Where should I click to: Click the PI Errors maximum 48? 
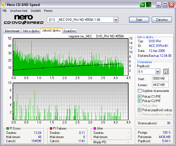tap(40, 137)
